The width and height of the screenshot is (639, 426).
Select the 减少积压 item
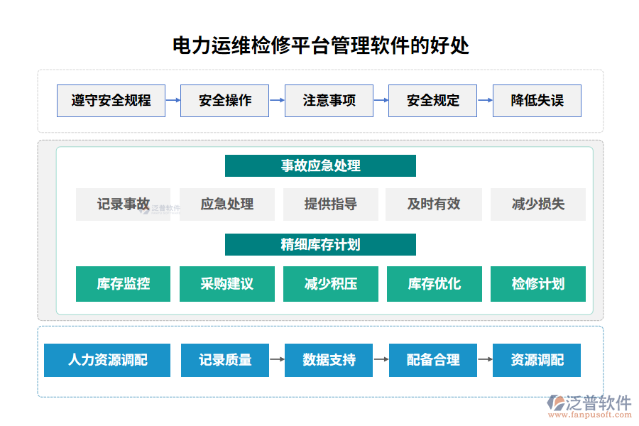331,284
